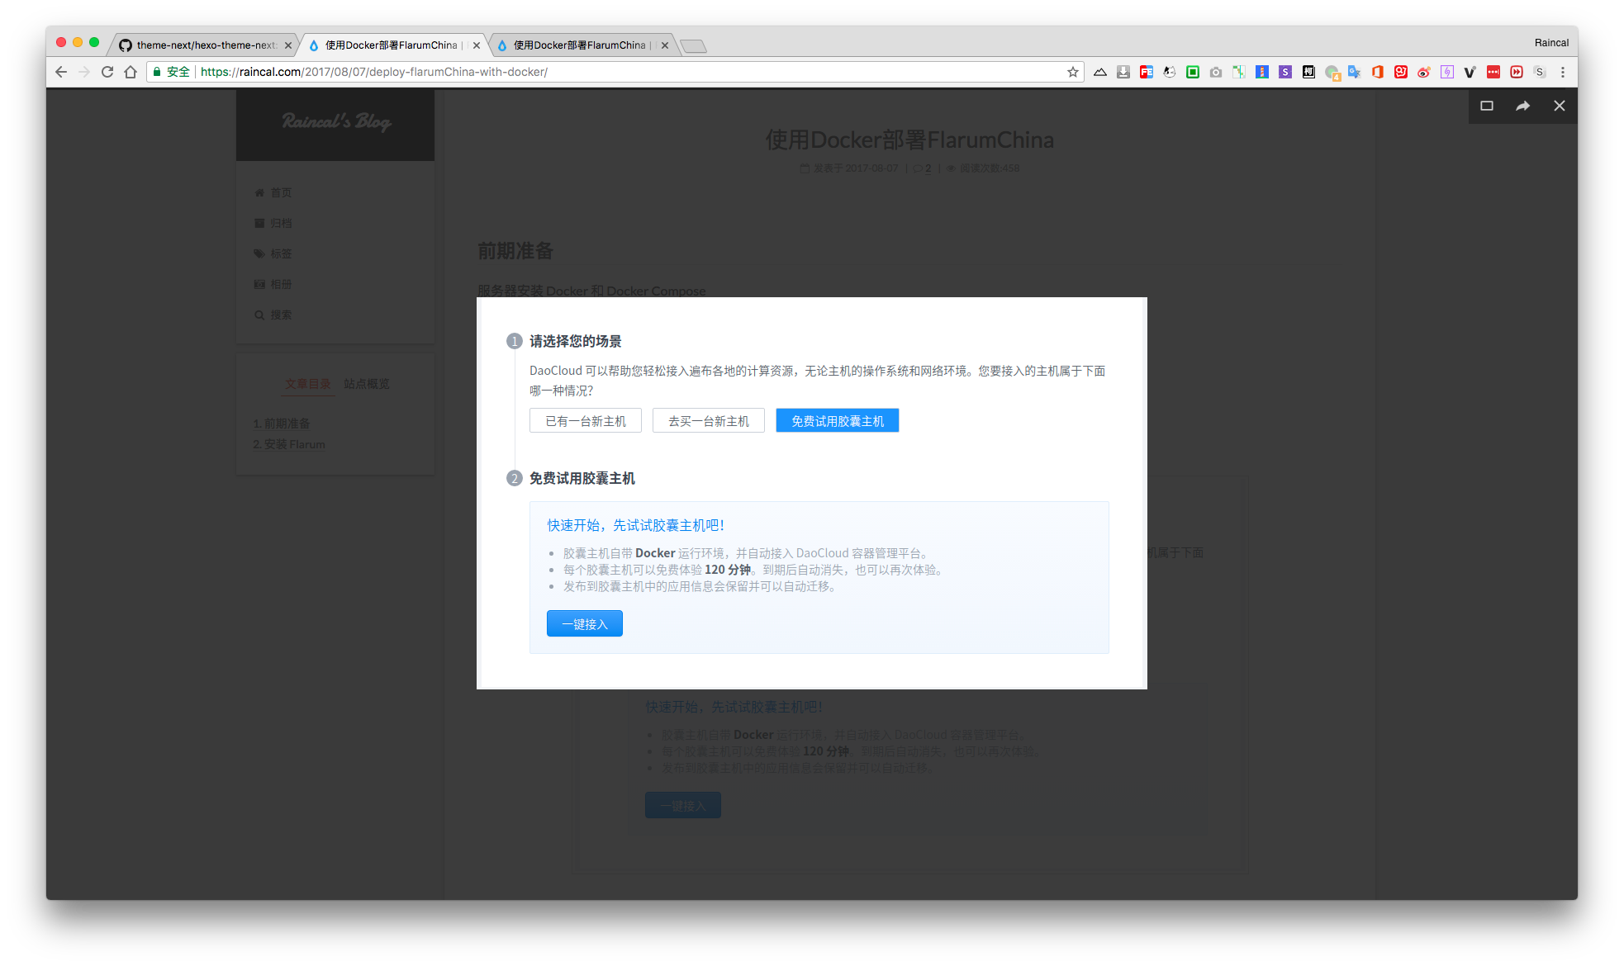
Task: Switch to the theme-next/hexo-theme-next tab
Action: click(x=205, y=45)
